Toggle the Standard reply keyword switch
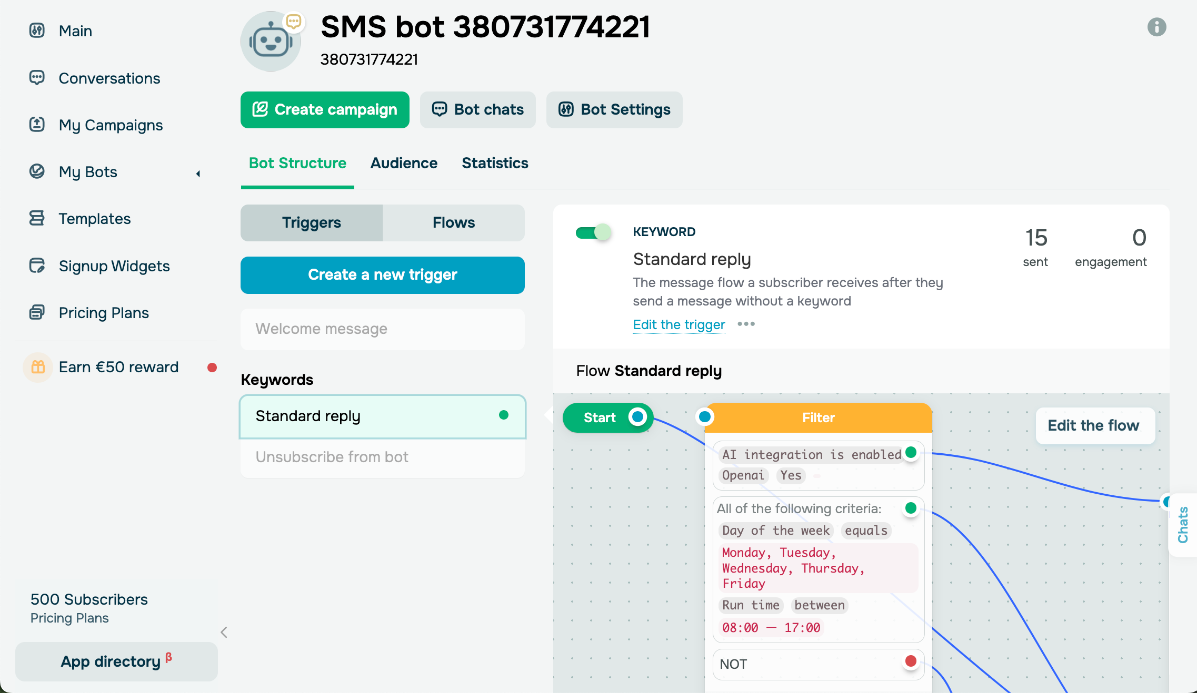Image resolution: width=1197 pixels, height=693 pixels. [x=593, y=232]
